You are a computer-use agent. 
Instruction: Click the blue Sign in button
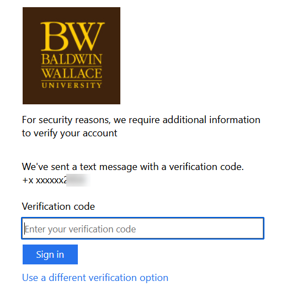coord(50,254)
